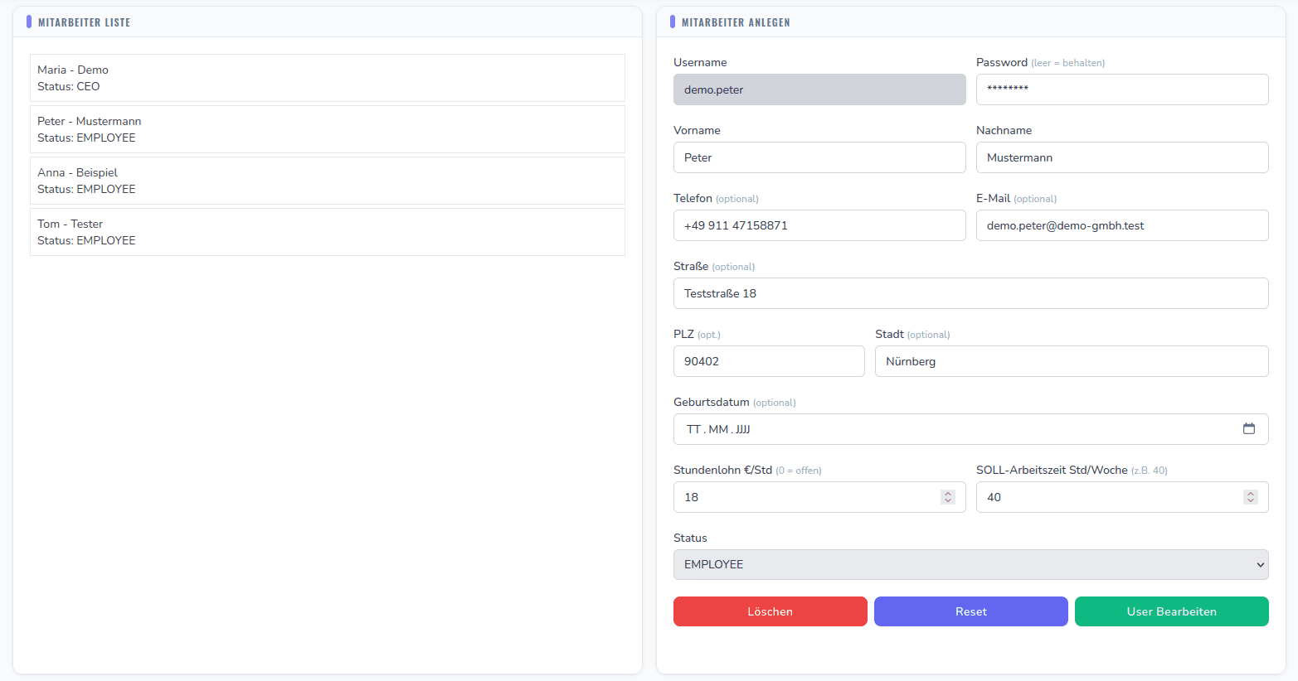Click the Username field containing demo.peter
The width and height of the screenshot is (1298, 681).
pos(819,89)
